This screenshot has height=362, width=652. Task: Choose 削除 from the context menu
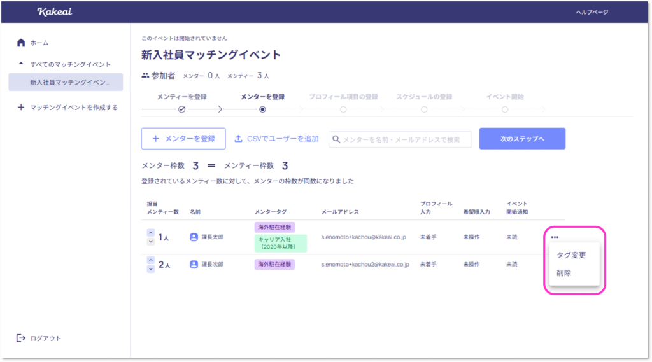tap(563, 273)
